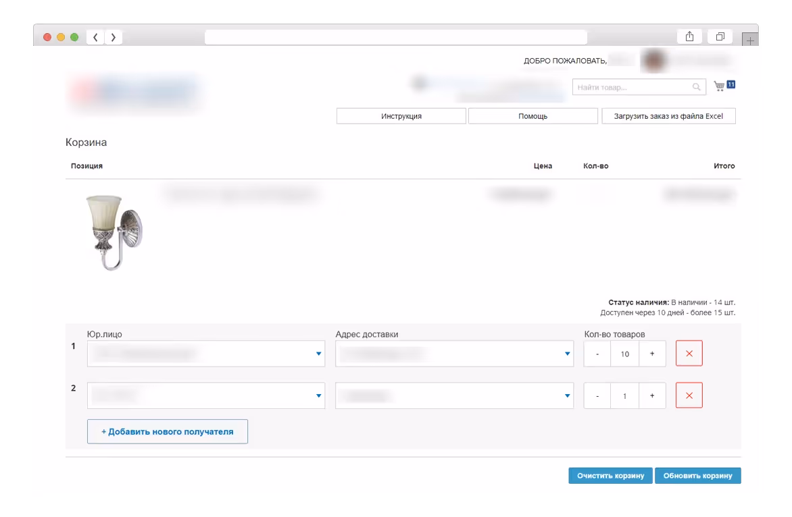Show all tabs with the tab overview icon
The width and height of the screenshot is (792, 517).
(720, 37)
